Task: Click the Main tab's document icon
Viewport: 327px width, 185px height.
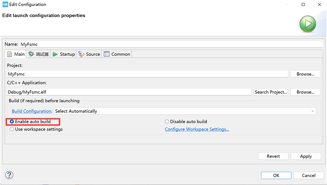Action: click(x=10, y=54)
